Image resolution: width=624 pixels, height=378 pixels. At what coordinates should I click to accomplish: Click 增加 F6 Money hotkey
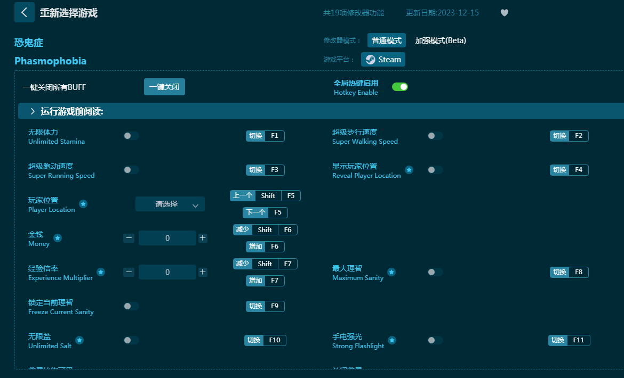click(265, 246)
